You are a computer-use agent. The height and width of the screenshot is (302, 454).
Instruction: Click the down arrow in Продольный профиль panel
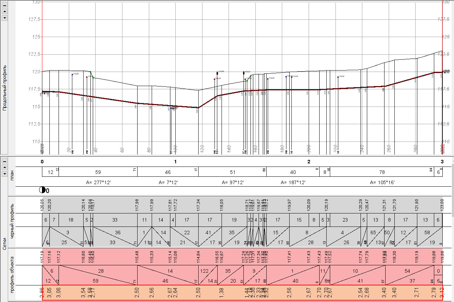[x=5, y=17]
